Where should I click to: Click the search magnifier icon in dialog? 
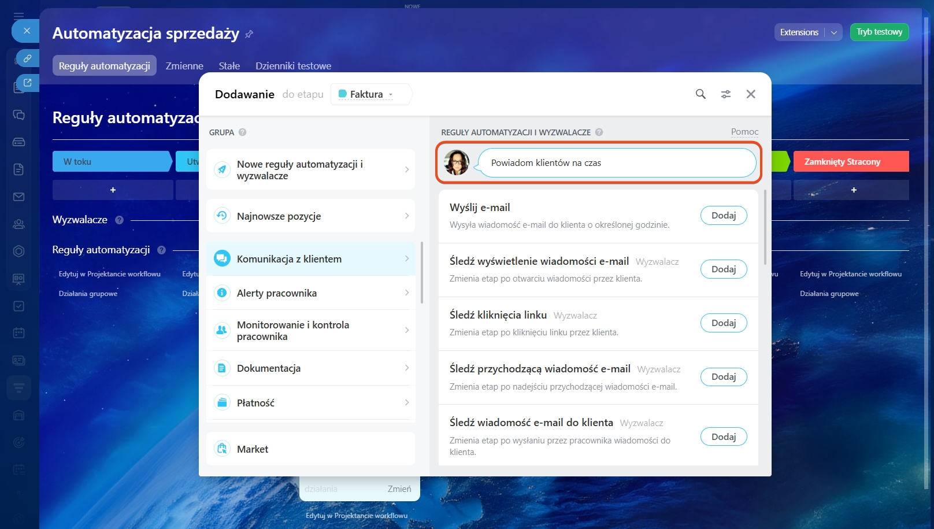[700, 94]
